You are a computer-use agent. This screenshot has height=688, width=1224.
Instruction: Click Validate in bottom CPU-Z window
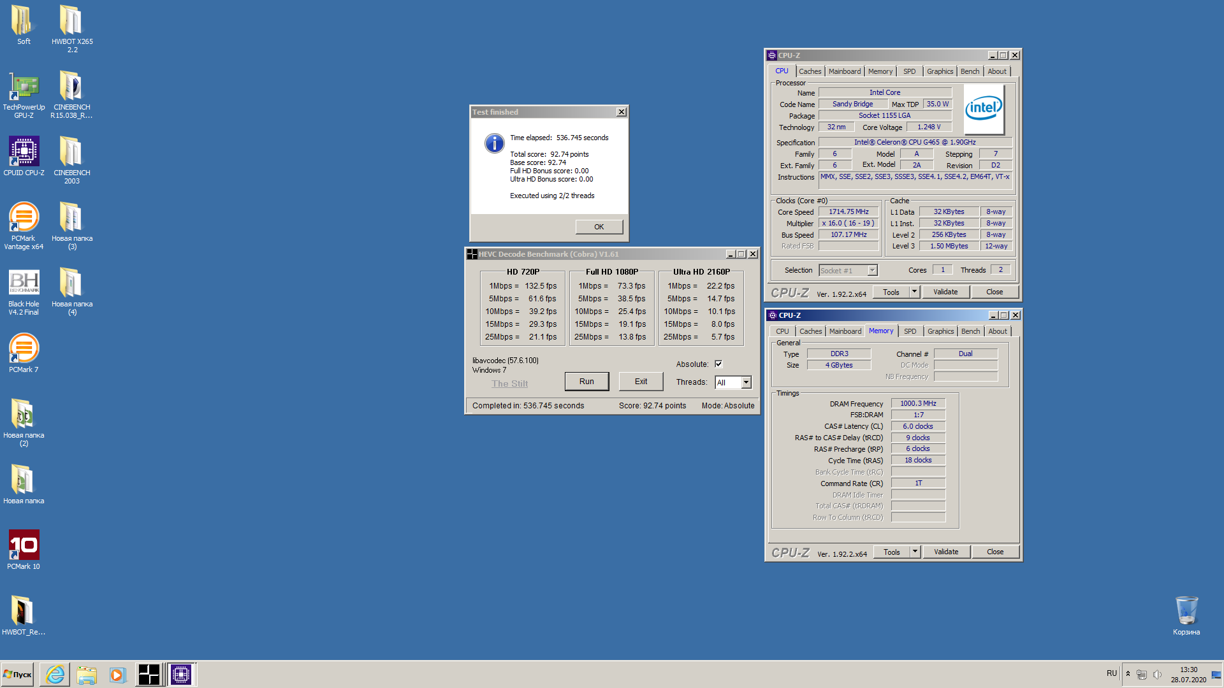946,552
